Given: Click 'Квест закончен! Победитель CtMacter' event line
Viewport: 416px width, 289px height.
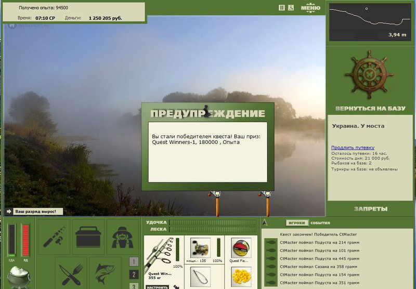Looking at the screenshot, I should 318,234.
